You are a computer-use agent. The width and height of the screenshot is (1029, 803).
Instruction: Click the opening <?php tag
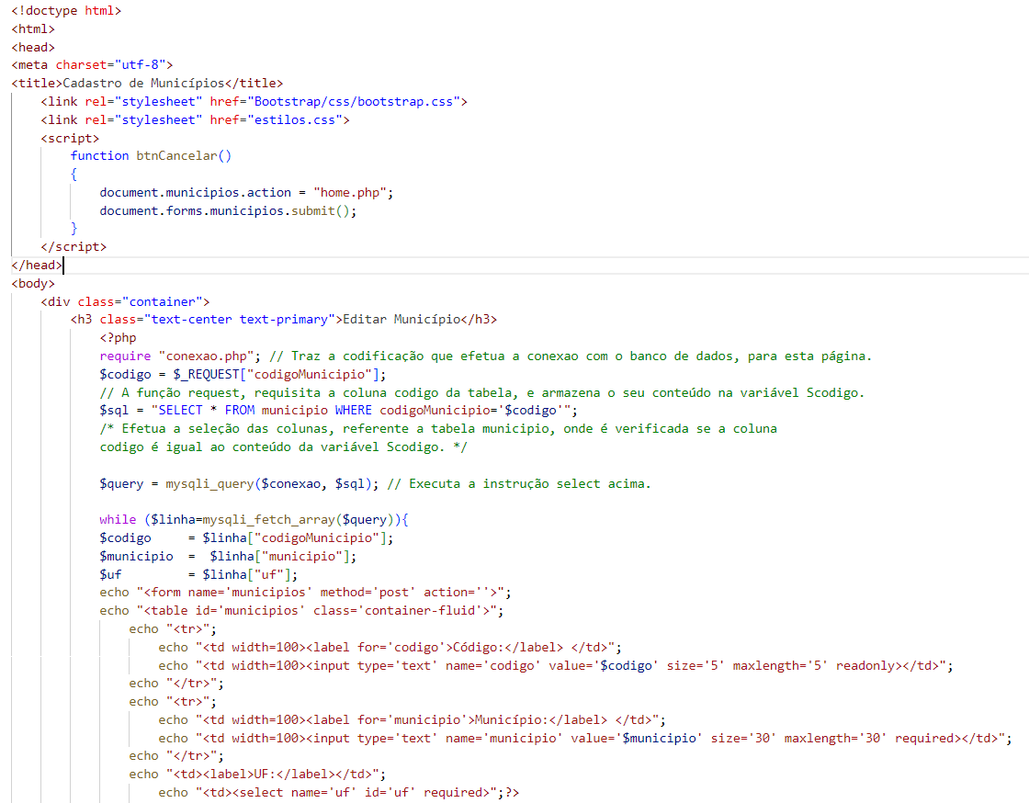(118, 337)
